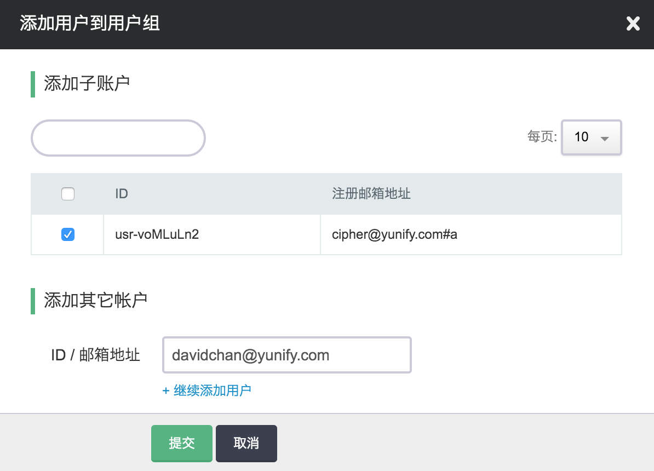Click the sub-account search box
The image size is (654, 471).
click(x=118, y=138)
